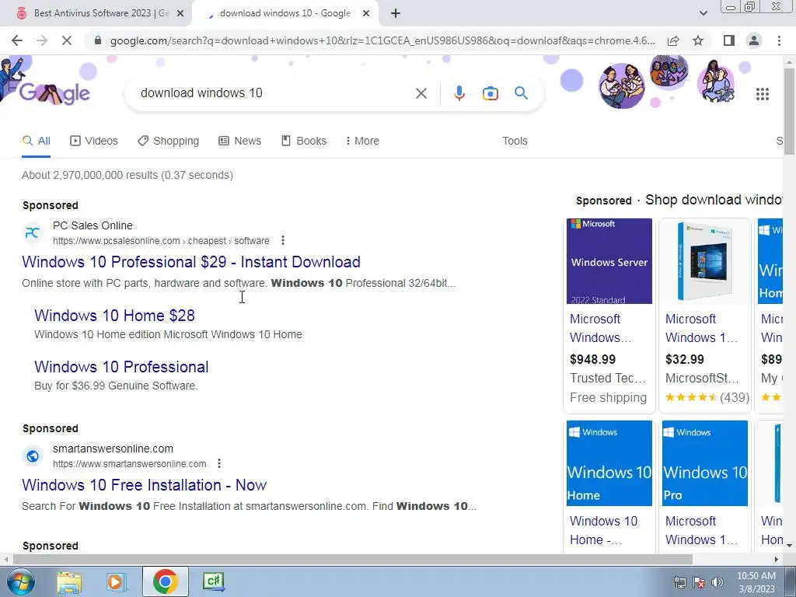Open volume control in system tray
Screen dimensions: 796x597
(717, 582)
